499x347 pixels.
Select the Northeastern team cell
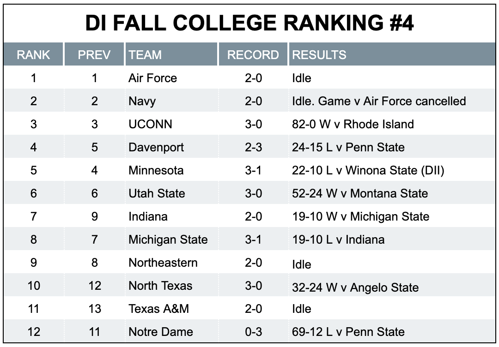(163, 263)
